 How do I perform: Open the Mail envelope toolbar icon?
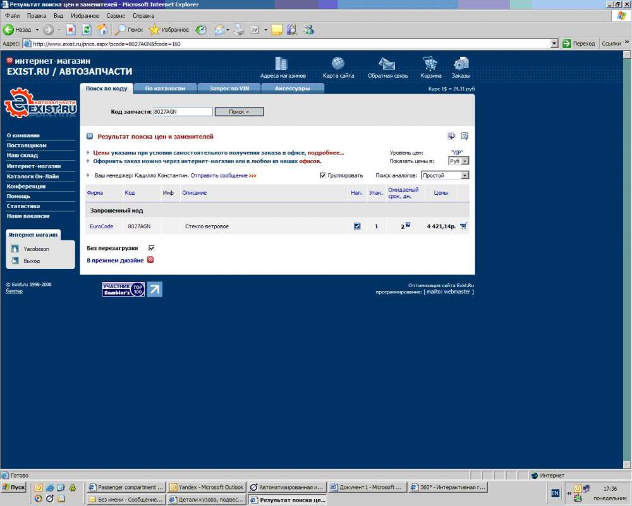pyautogui.click(x=220, y=30)
